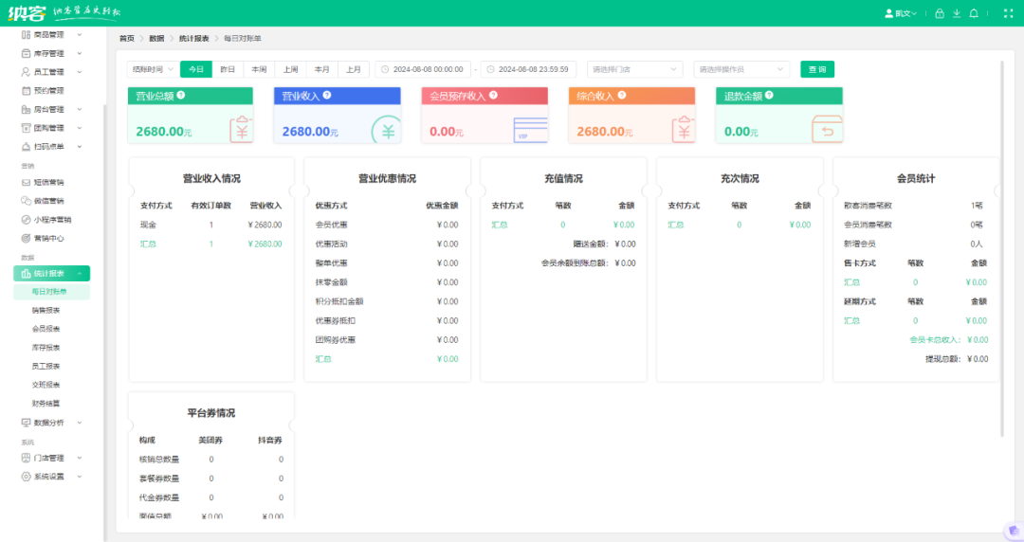
Task: Click 首页 in the breadcrumb
Action: coord(127,39)
